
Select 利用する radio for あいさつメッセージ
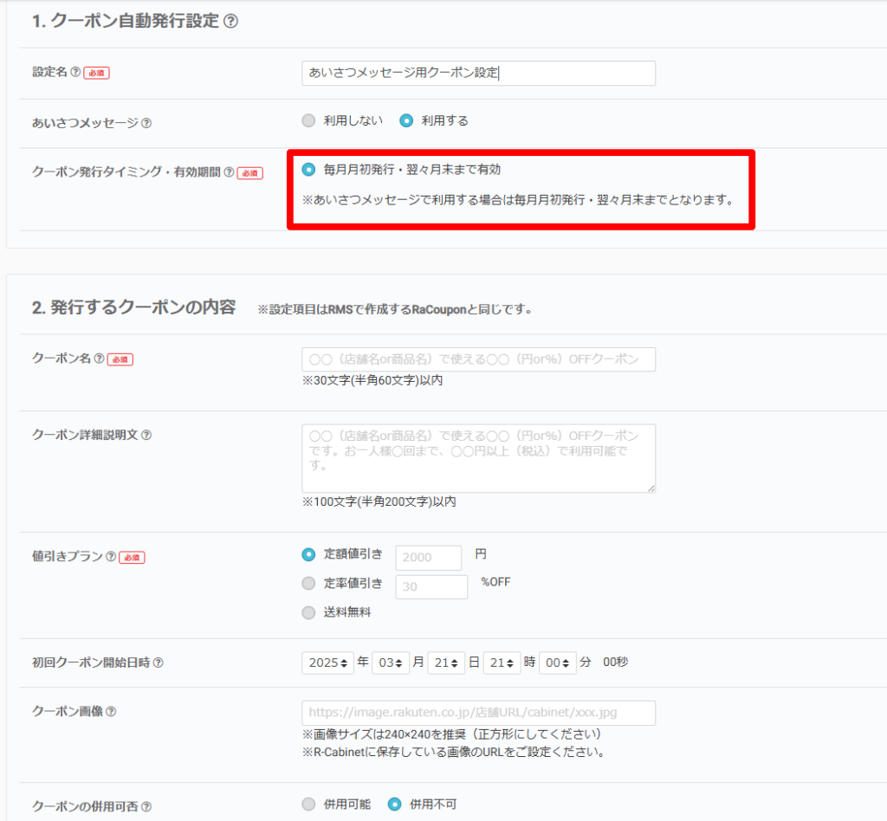[x=406, y=120]
